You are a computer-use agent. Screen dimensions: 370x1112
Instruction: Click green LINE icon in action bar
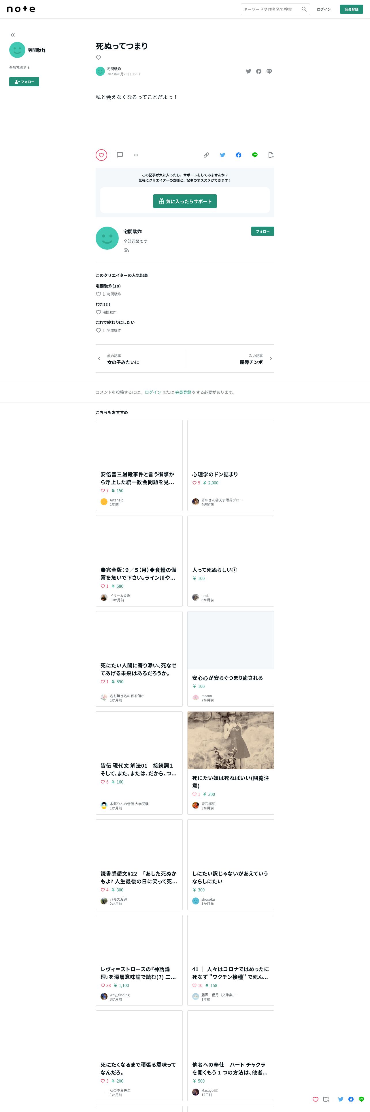[x=254, y=155]
